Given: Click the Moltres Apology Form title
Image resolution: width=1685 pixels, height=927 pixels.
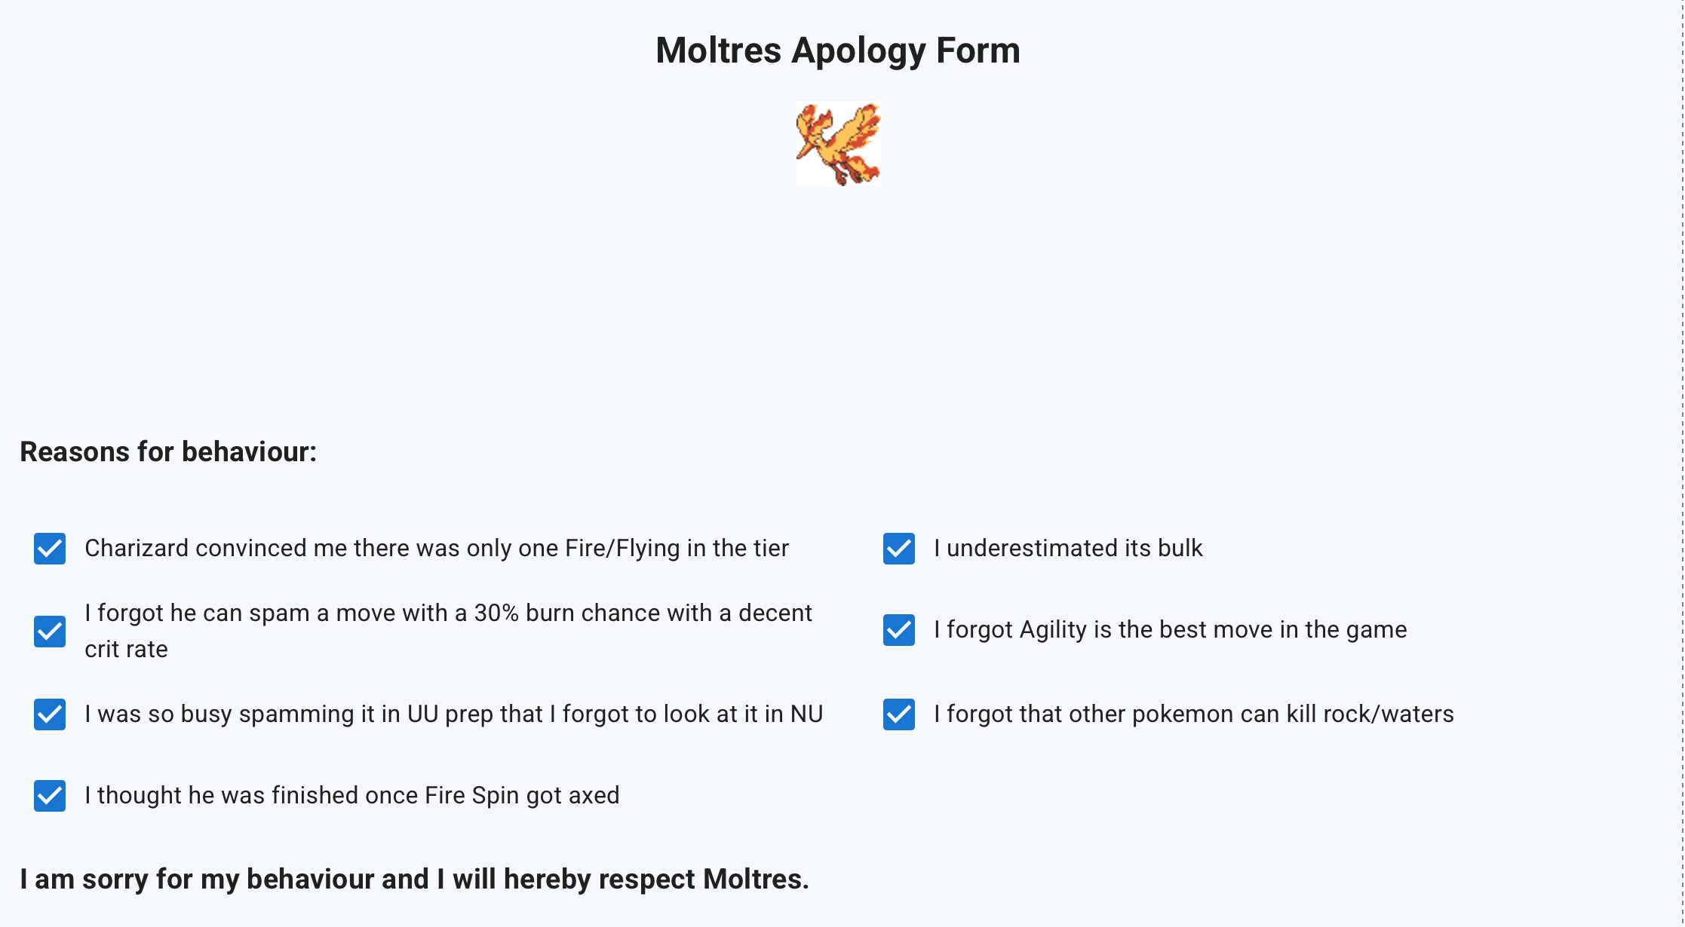Looking at the screenshot, I should coord(837,50).
